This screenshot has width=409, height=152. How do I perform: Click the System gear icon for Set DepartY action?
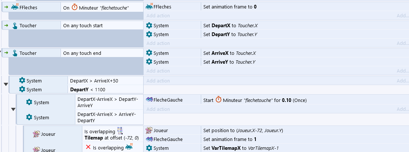(149, 34)
